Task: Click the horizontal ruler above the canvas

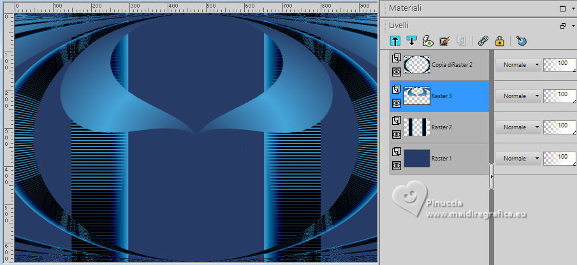Action: click(x=196, y=8)
